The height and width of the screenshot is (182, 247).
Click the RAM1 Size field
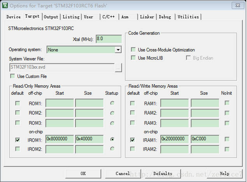205,103
